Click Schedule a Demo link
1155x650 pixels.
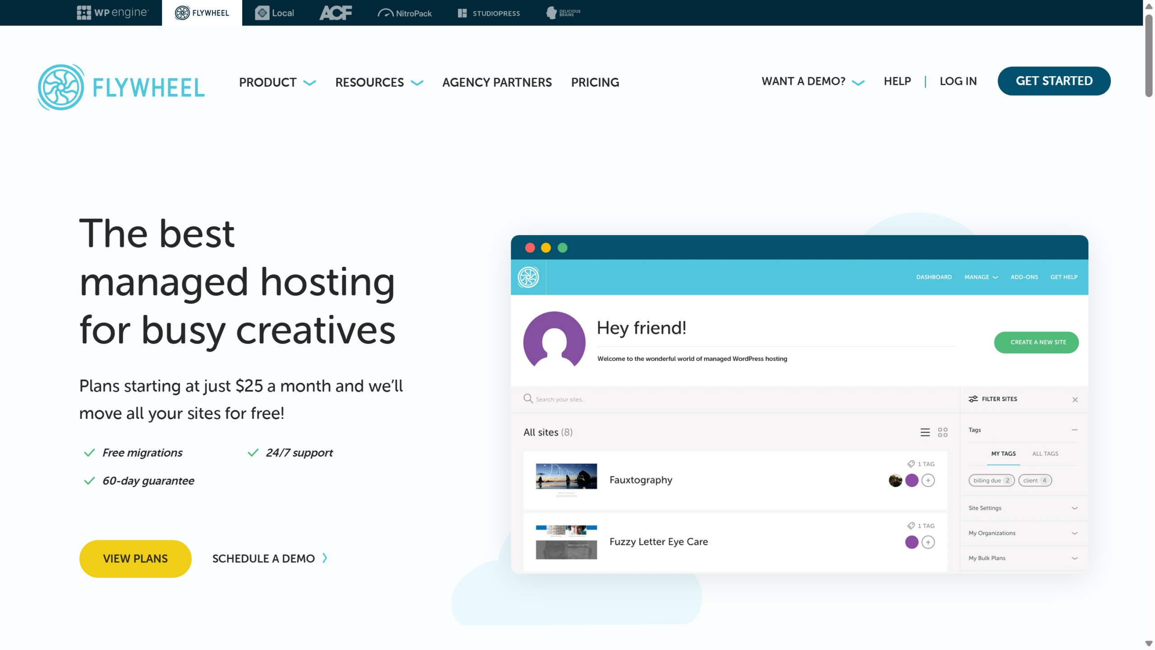point(270,558)
